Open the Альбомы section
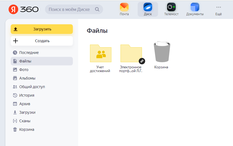The width and height of the screenshot is (233, 146). pyautogui.click(x=42, y=78)
